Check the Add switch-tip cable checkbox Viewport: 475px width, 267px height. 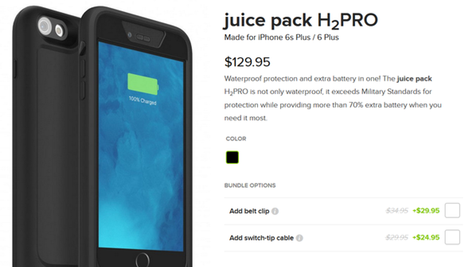452,237
